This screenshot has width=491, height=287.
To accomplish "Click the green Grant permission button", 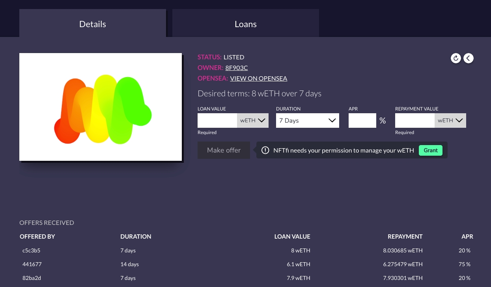I will click(x=431, y=150).
